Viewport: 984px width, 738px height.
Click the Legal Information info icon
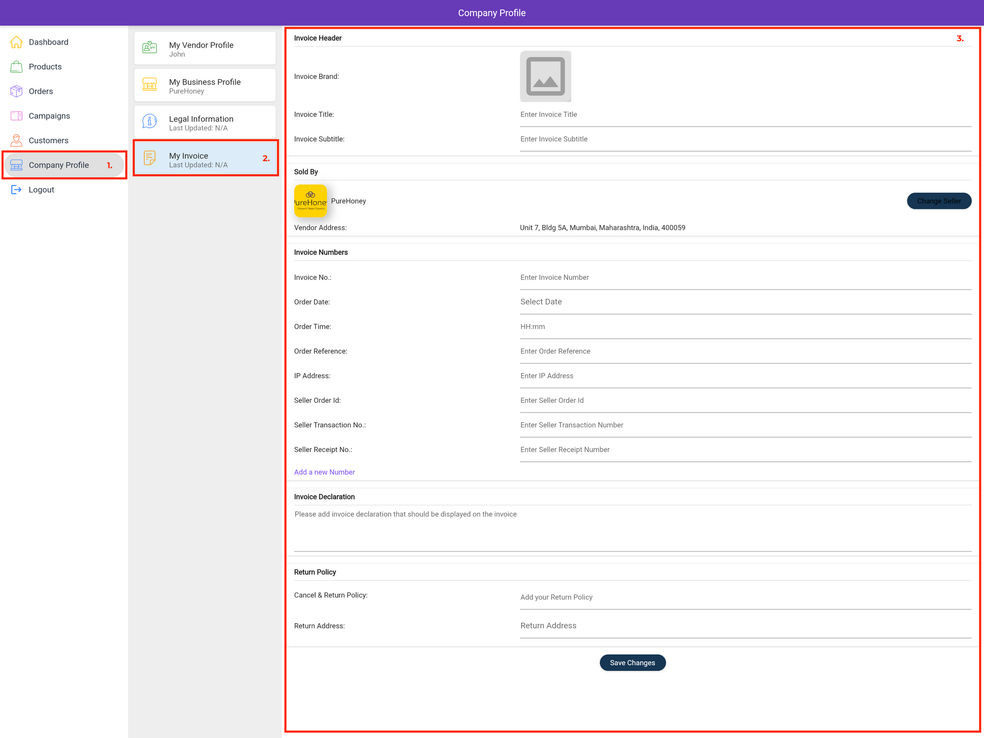point(150,122)
